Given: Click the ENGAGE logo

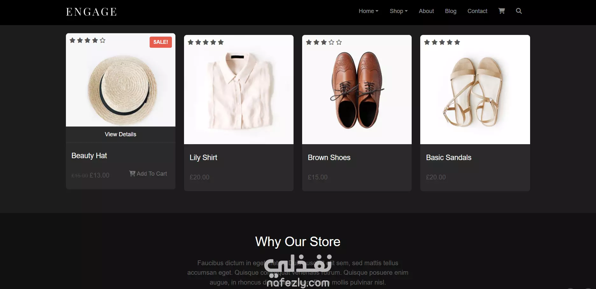Looking at the screenshot, I should pyautogui.click(x=91, y=12).
